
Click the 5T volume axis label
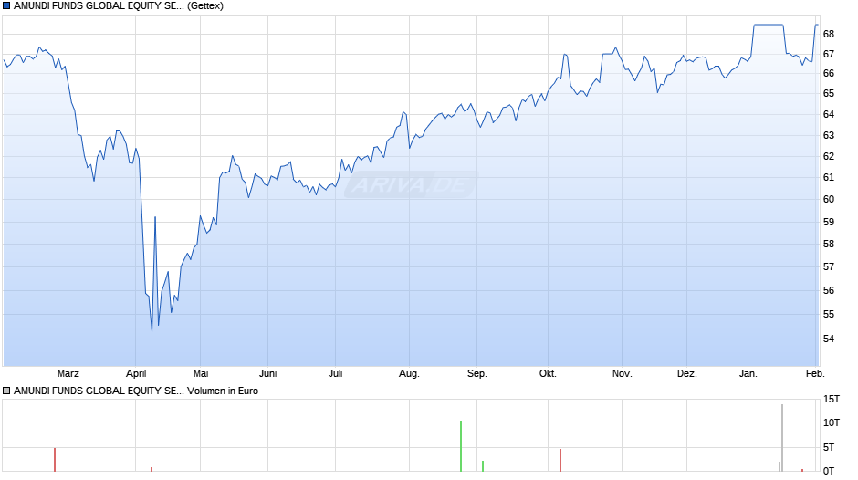pos(829,448)
